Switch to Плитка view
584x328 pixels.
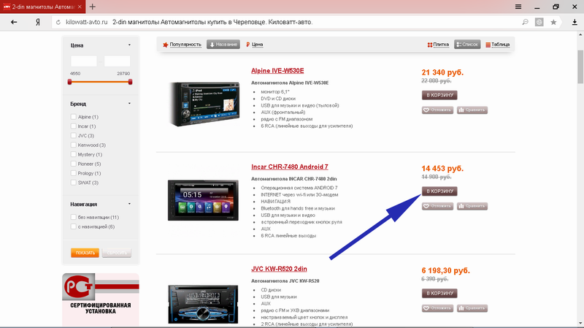click(x=438, y=45)
